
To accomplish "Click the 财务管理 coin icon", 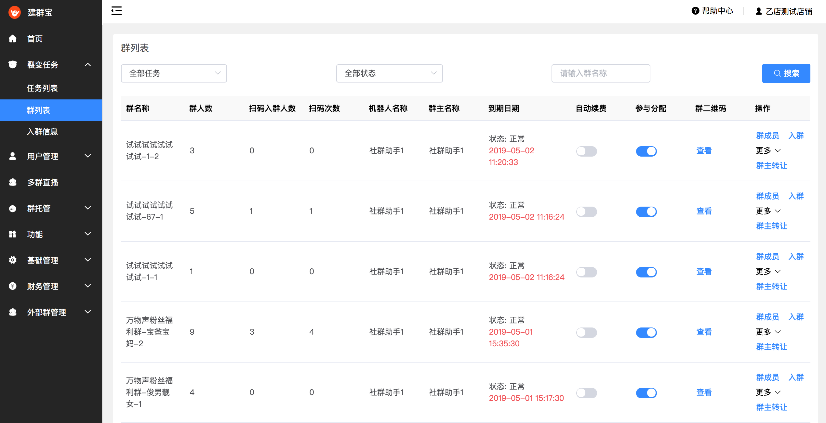I will tap(13, 286).
